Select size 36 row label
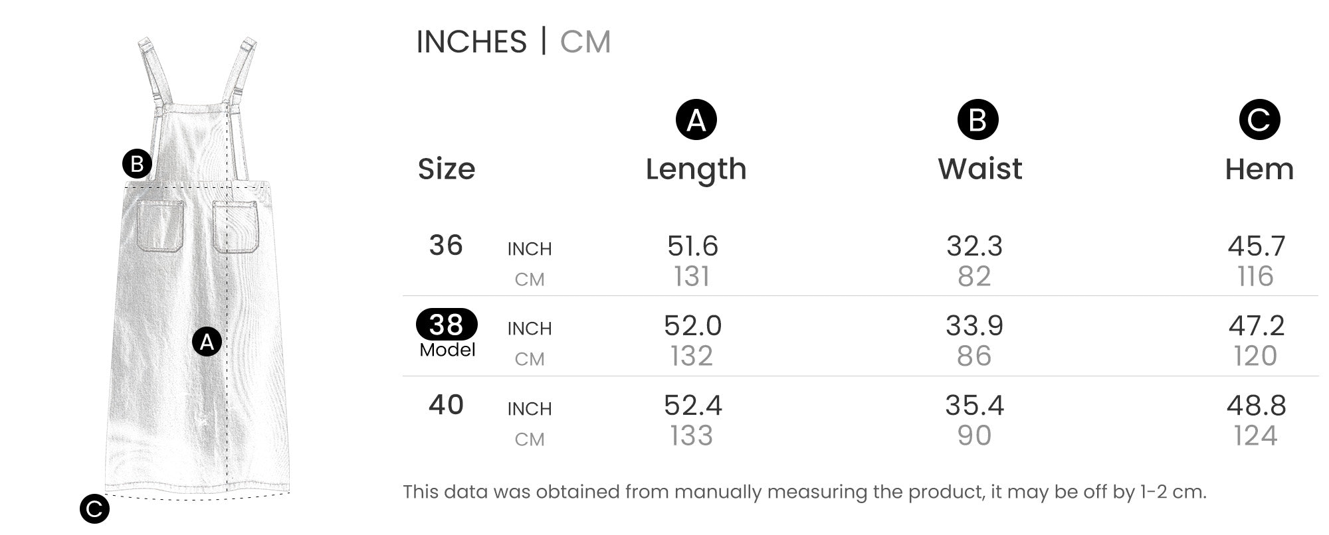This screenshot has height=535, width=1329. pos(446,246)
